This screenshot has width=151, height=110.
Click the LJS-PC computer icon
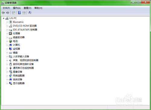tap(7, 18)
